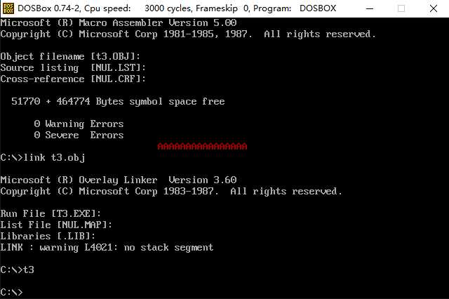Close the DOSBox window
This screenshot has height=299, width=449.
click(434, 8)
